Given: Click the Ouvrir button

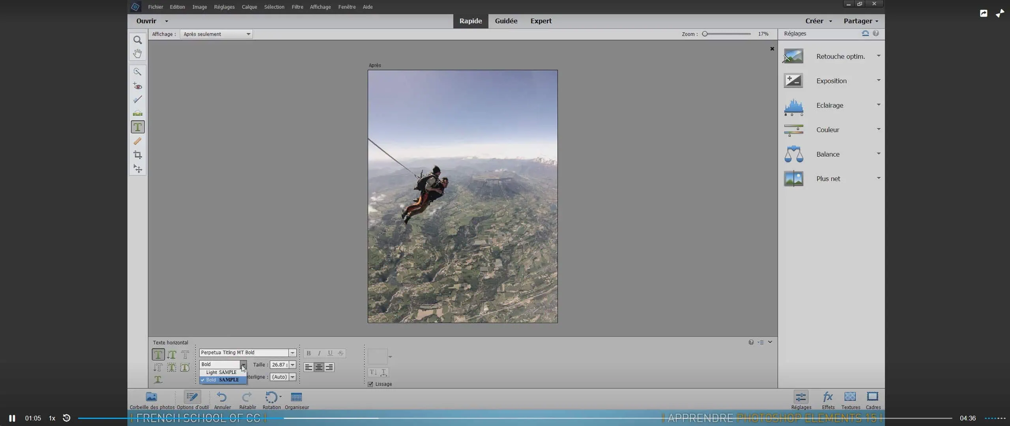Looking at the screenshot, I should [x=146, y=21].
